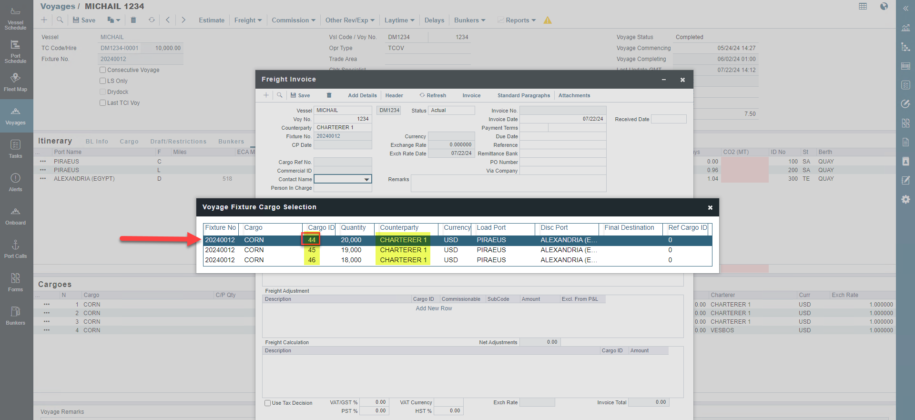Enable the Consecutive Voyage checkbox
The width and height of the screenshot is (915, 420).
coord(102,70)
